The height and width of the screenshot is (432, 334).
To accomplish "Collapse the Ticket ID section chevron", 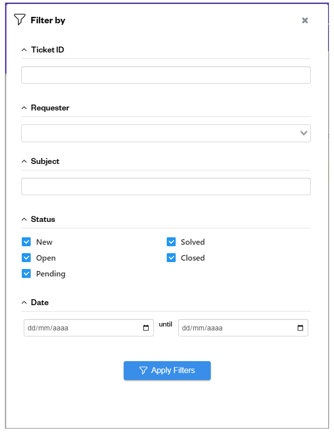I will pos(24,50).
